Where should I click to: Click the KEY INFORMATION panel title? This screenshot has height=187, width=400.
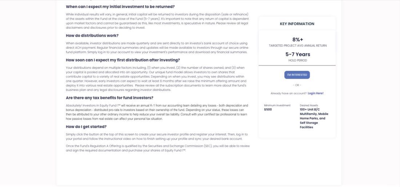tap(297, 24)
